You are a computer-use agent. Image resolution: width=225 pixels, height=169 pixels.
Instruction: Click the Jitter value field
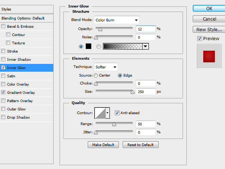coord(146,132)
